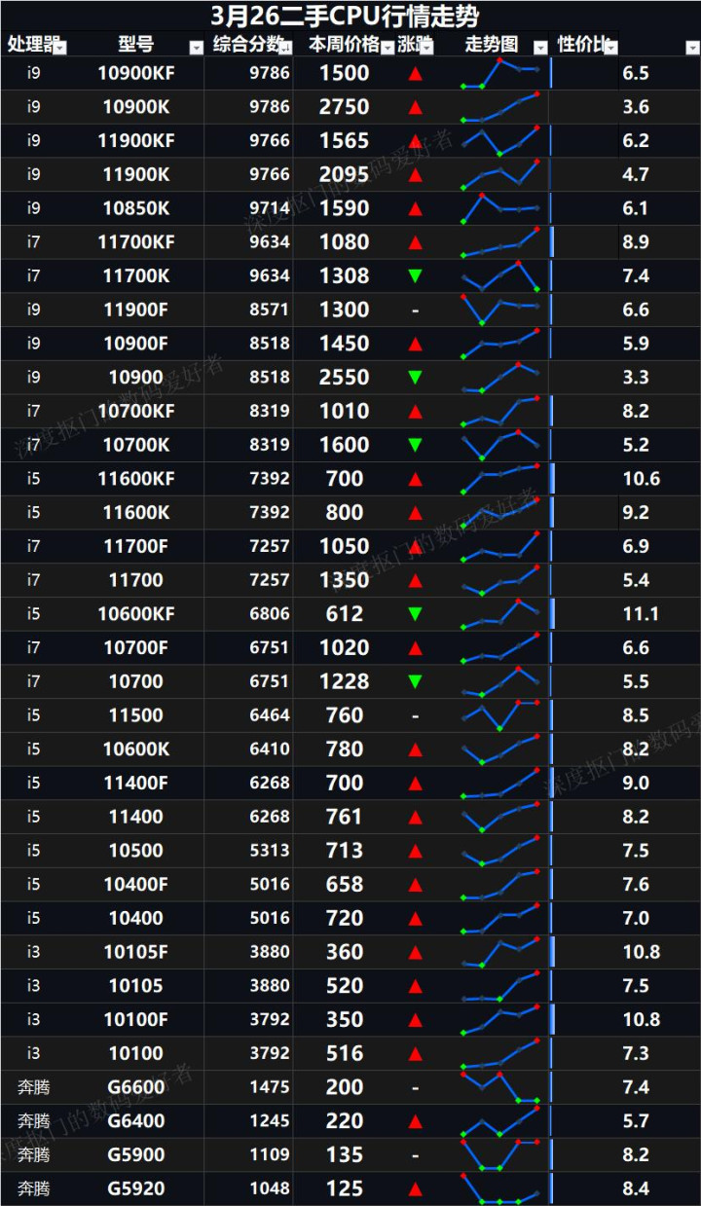This screenshot has width=701, height=1206.
Task: Open the 综合分数 sort dropdown arrow
Action: click(285, 47)
